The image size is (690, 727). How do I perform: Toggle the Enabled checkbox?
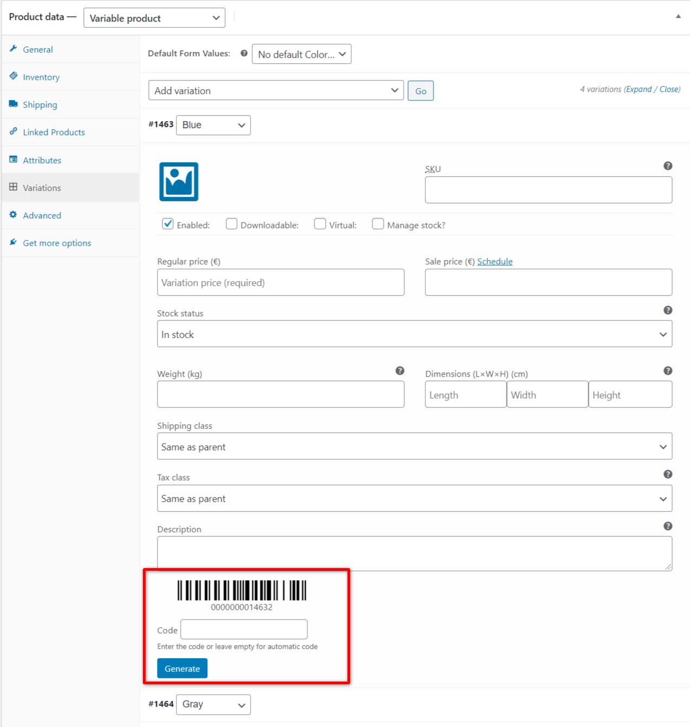point(168,224)
